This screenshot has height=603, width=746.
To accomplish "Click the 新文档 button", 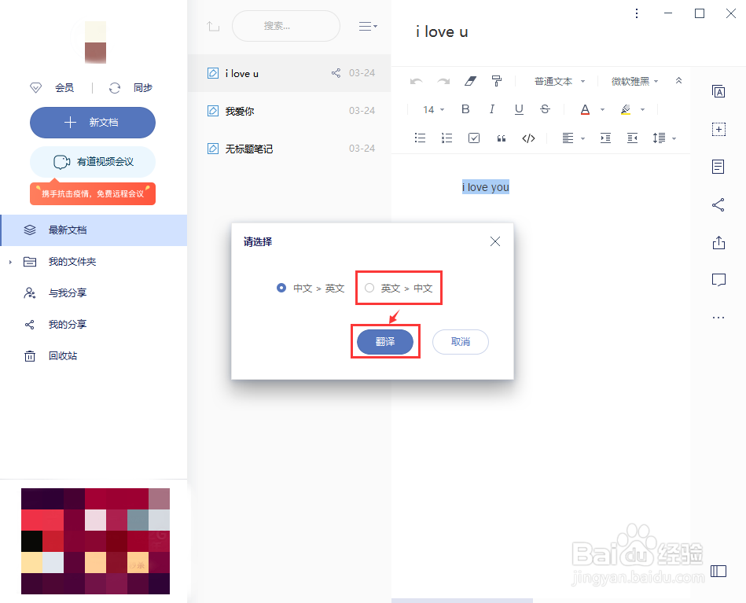I will [x=93, y=123].
